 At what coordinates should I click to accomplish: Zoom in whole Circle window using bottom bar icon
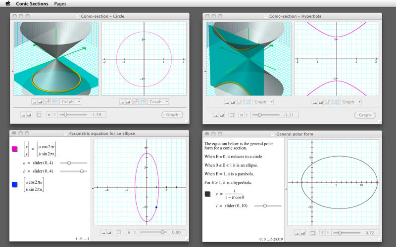29,115
